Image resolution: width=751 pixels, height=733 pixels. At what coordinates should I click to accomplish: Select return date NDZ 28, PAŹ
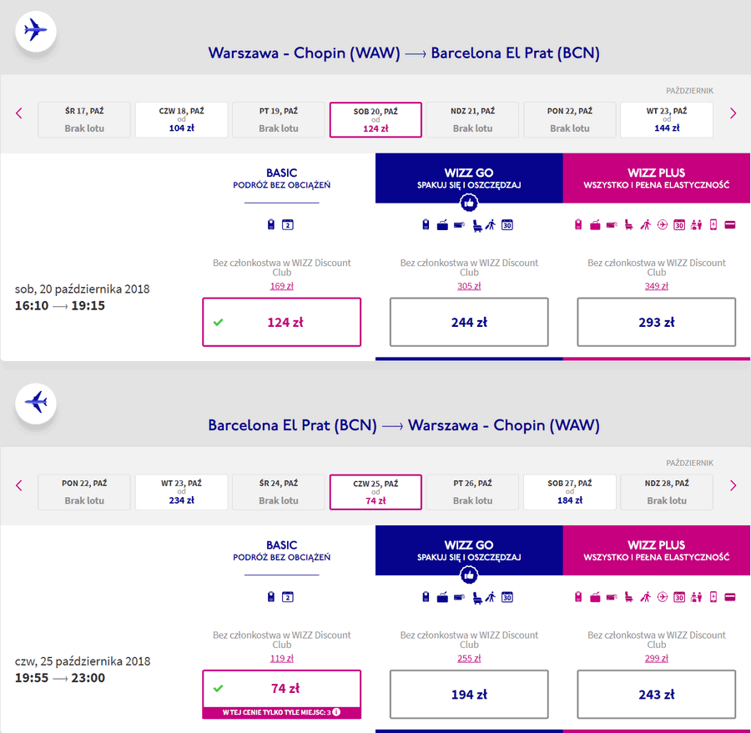(667, 492)
